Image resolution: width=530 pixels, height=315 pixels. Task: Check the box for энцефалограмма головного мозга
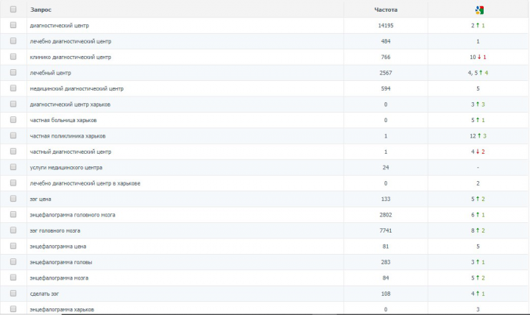(13, 214)
